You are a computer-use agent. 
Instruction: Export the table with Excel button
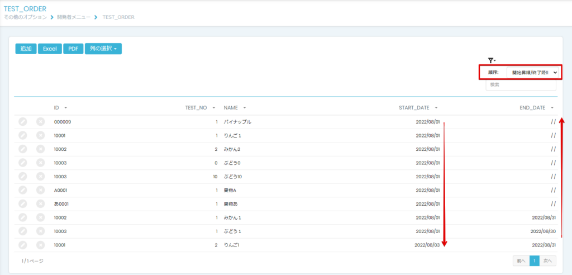click(x=50, y=49)
